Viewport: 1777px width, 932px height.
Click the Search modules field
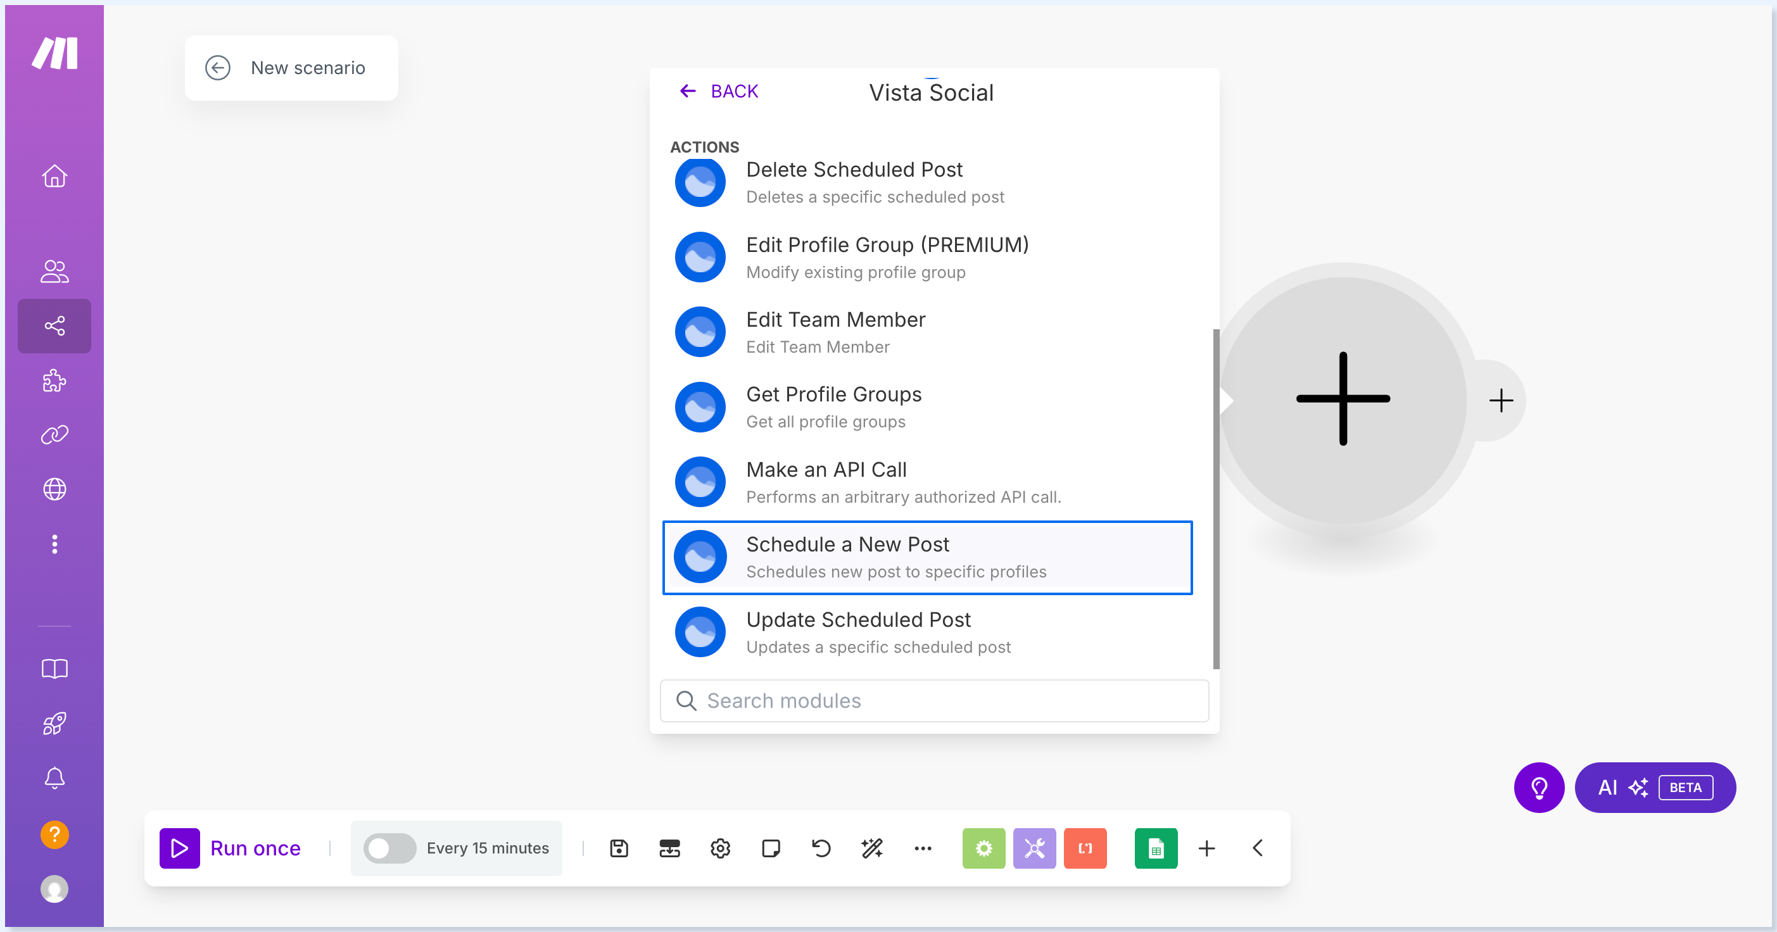tap(934, 701)
